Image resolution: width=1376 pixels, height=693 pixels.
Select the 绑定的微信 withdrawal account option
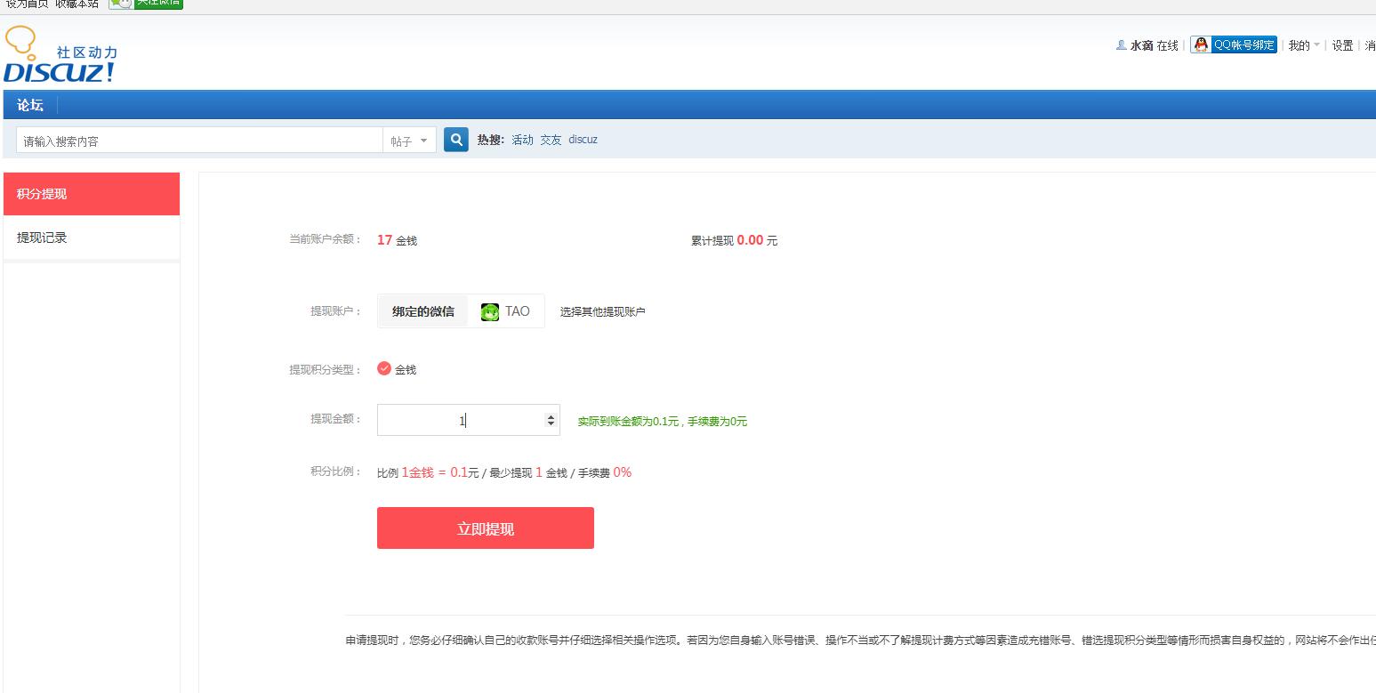(422, 311)
